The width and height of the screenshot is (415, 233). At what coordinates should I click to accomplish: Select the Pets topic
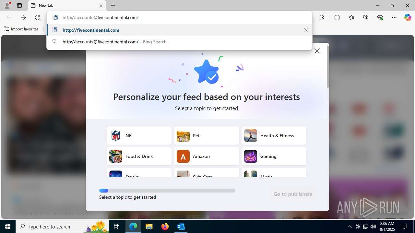pyautogui.click(x=207, y=136)
